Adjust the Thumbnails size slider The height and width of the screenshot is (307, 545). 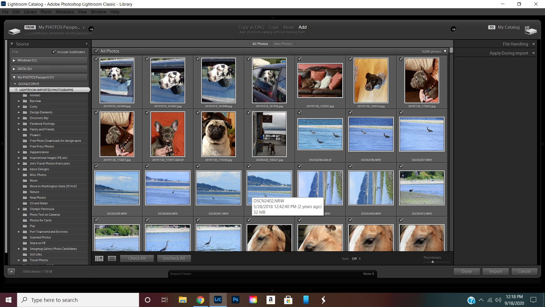433,262
